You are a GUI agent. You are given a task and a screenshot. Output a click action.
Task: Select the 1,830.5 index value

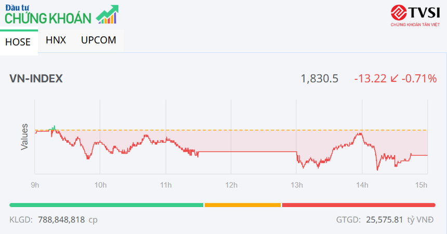click(x=320, y=79)
